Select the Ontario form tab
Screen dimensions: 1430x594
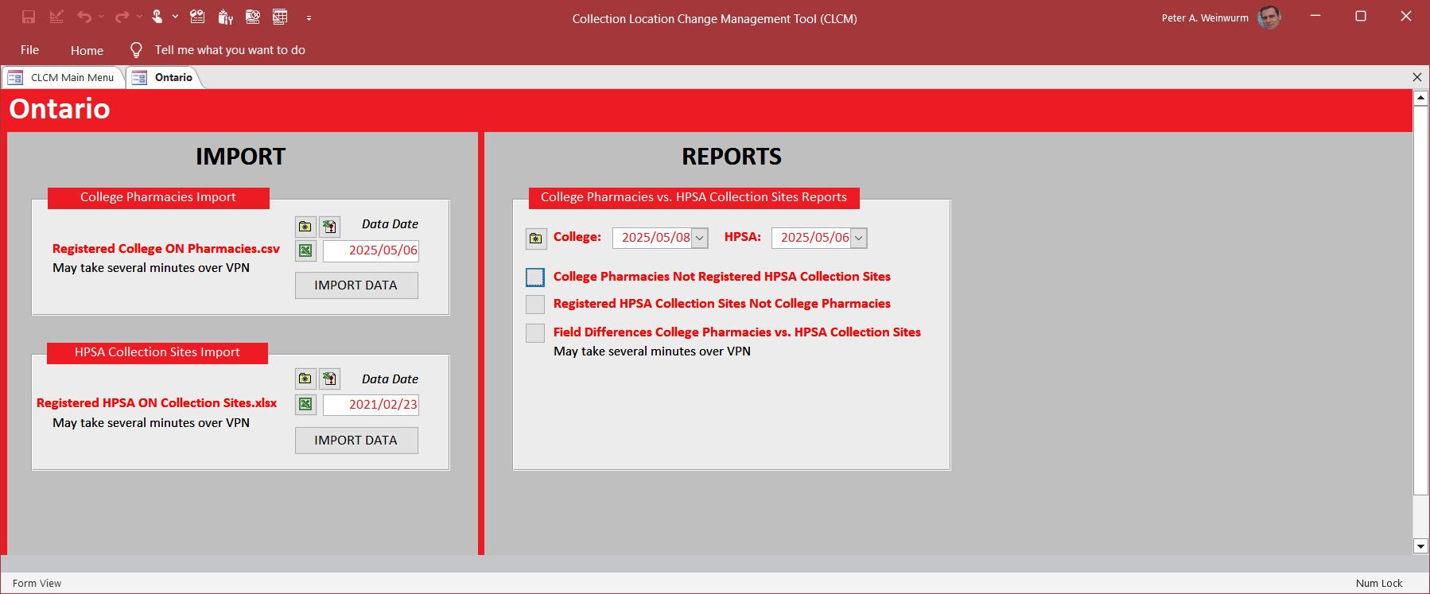pyautogui.click(x=163, y=77)
